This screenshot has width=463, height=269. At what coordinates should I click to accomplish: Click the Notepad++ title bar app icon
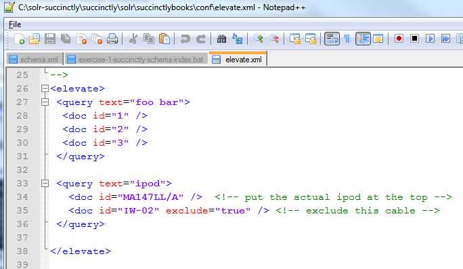point(9,7)
